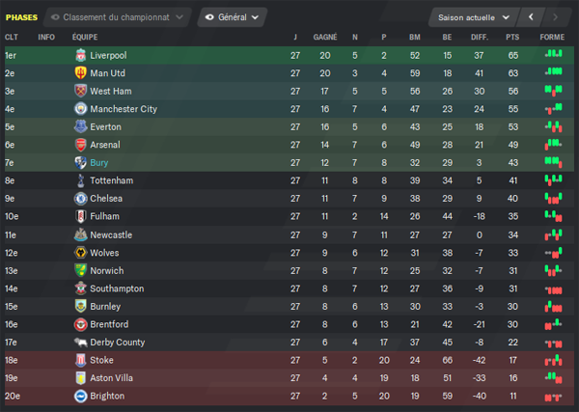This screenshot has width=579, height=412.
Task: Select the PHASES tab
Action: point(21,17)
